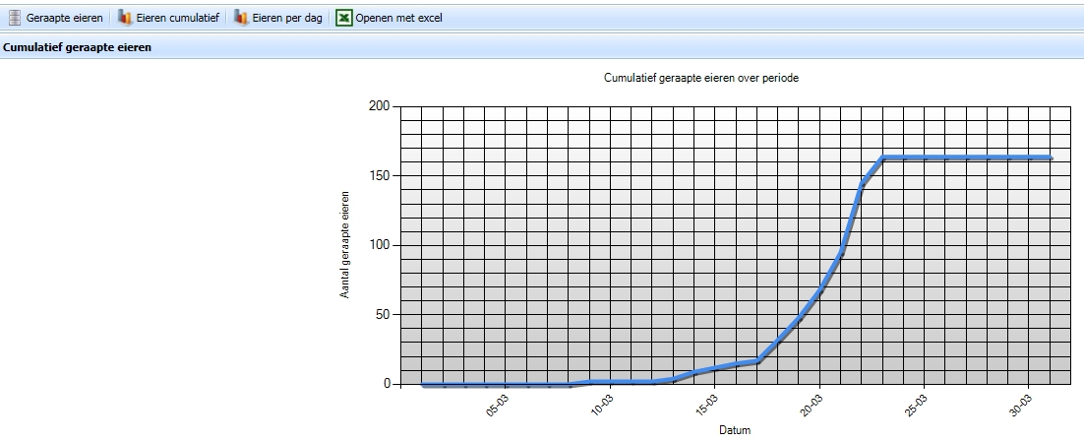
Task: Open the Geraapte eieren view
Action: pyautogui.click(x=64, y=18)
